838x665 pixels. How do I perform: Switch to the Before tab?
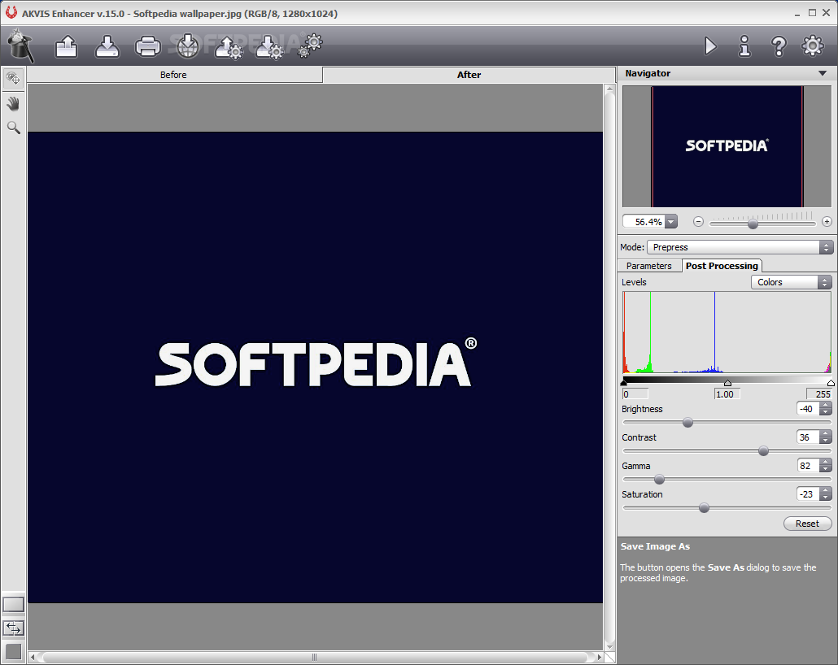click(x=173, y=75)
